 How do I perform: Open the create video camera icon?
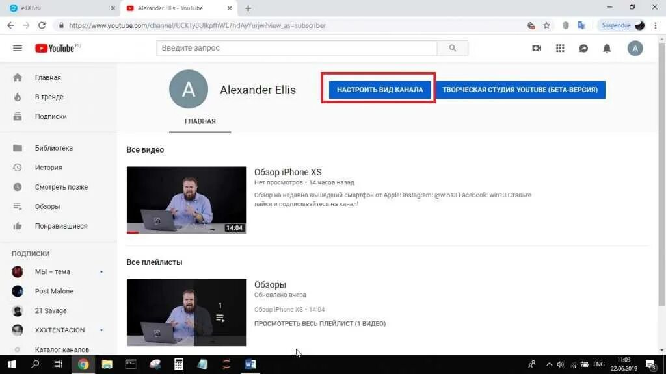pos(537,48)
